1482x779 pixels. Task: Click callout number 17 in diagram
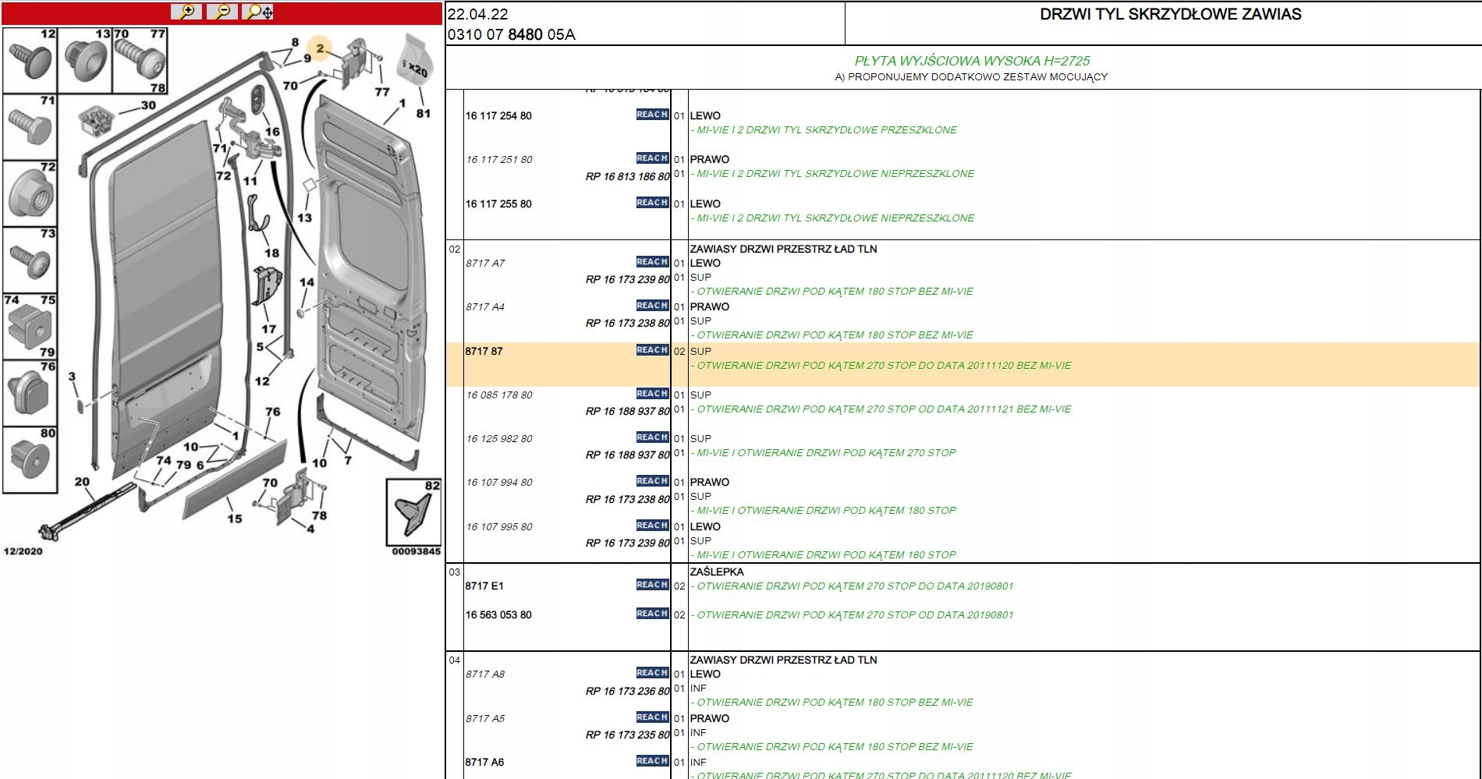[x=269, y=329]
